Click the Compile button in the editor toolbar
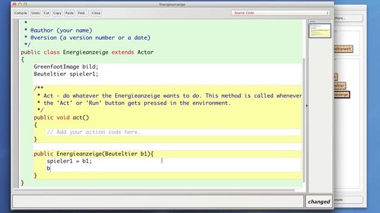 21,13
